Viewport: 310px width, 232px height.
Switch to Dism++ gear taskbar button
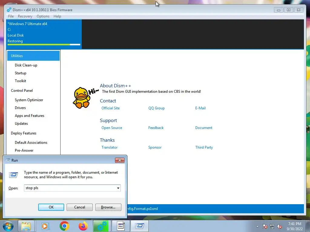tap(102, 226)
